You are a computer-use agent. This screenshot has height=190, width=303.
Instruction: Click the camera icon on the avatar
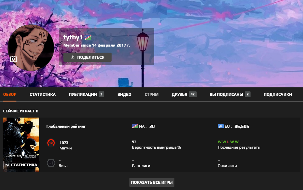(14, 59)
